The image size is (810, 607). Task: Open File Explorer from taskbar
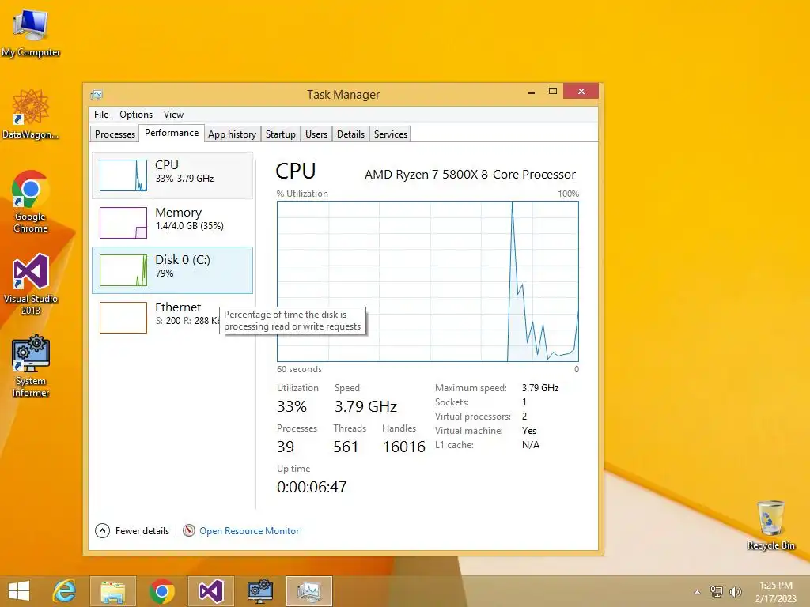tap(112, 591)
